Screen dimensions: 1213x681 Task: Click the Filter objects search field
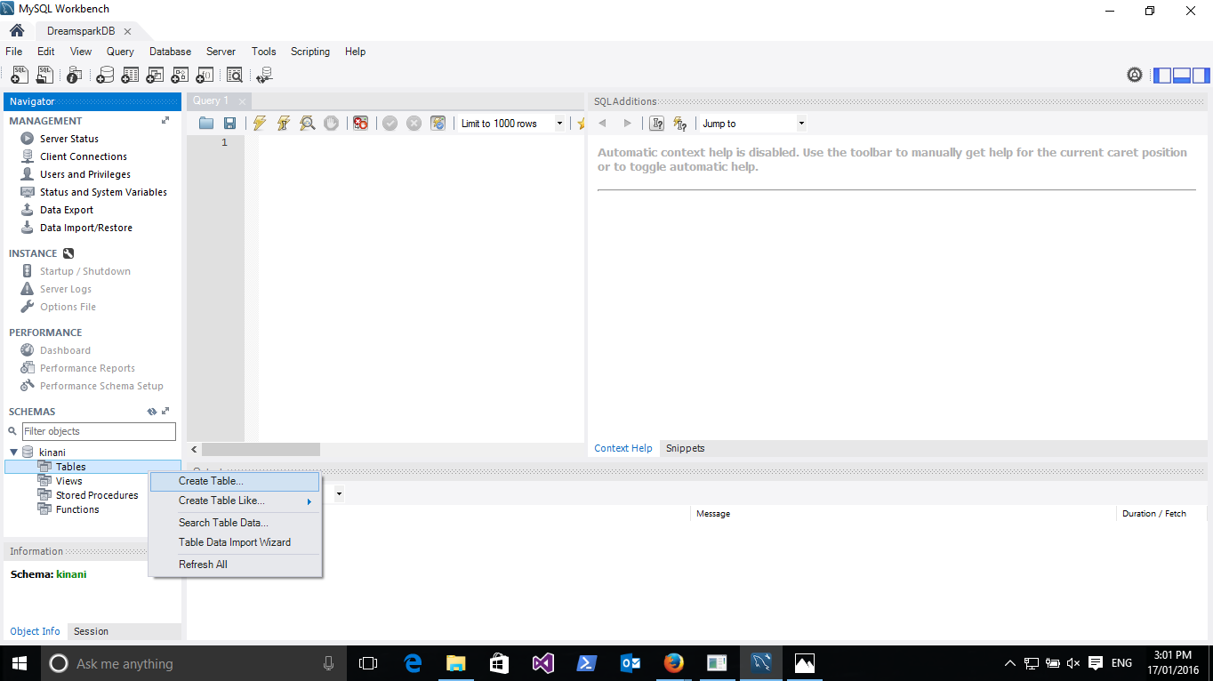(99, 431)
